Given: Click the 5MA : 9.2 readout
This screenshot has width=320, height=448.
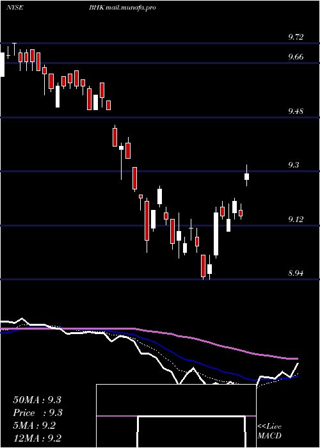Looking at the screenshot, I should coord(35,426).
